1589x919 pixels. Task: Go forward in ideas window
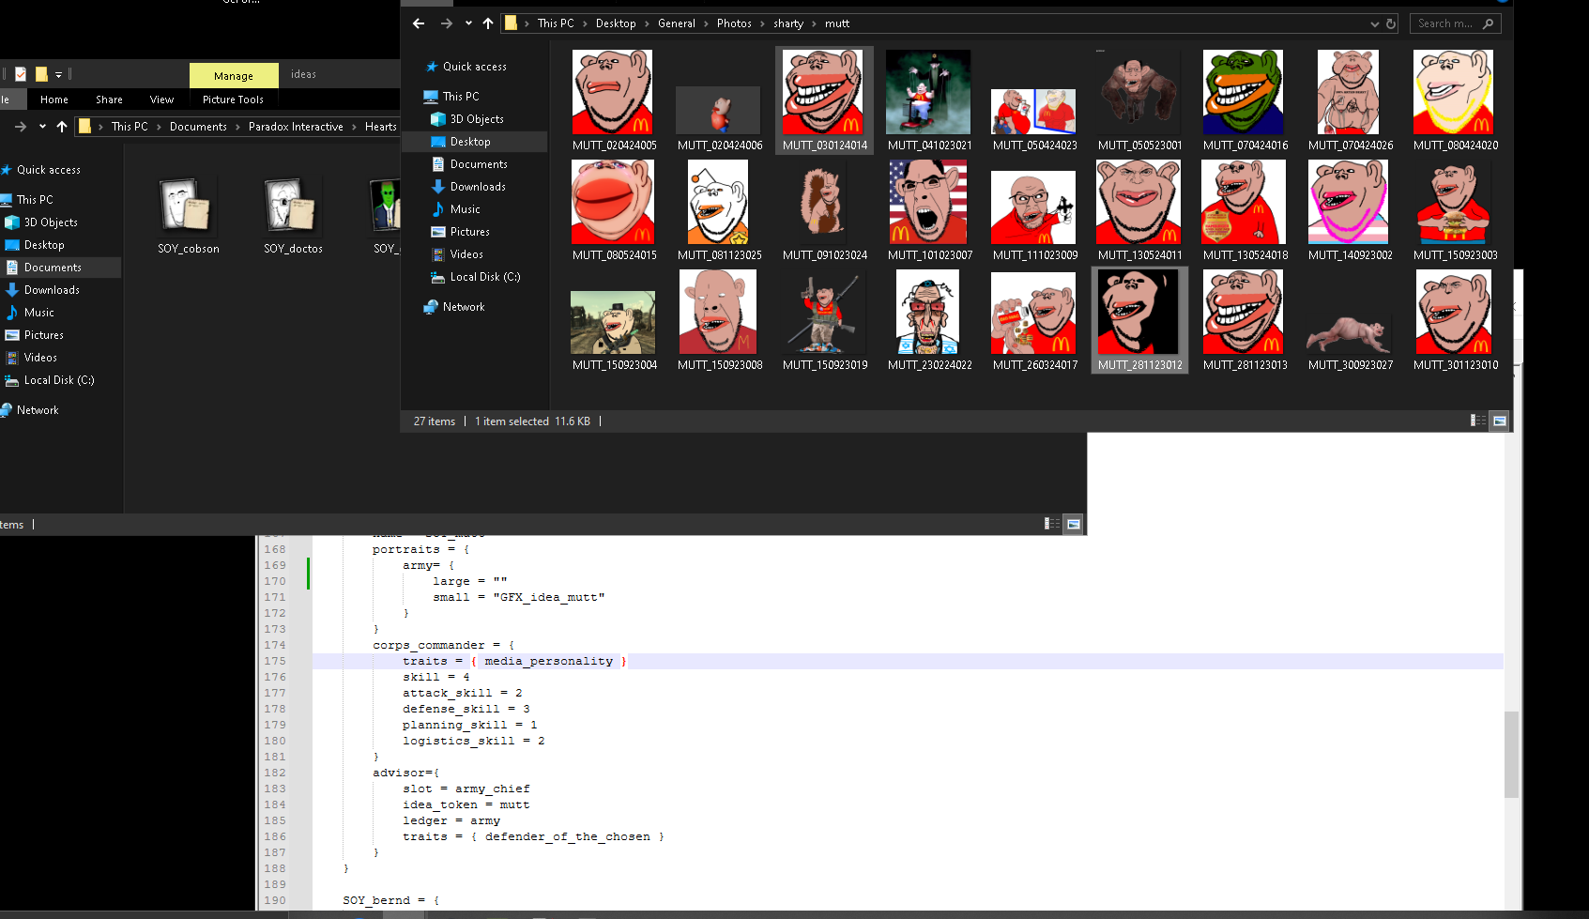(21, 127)
